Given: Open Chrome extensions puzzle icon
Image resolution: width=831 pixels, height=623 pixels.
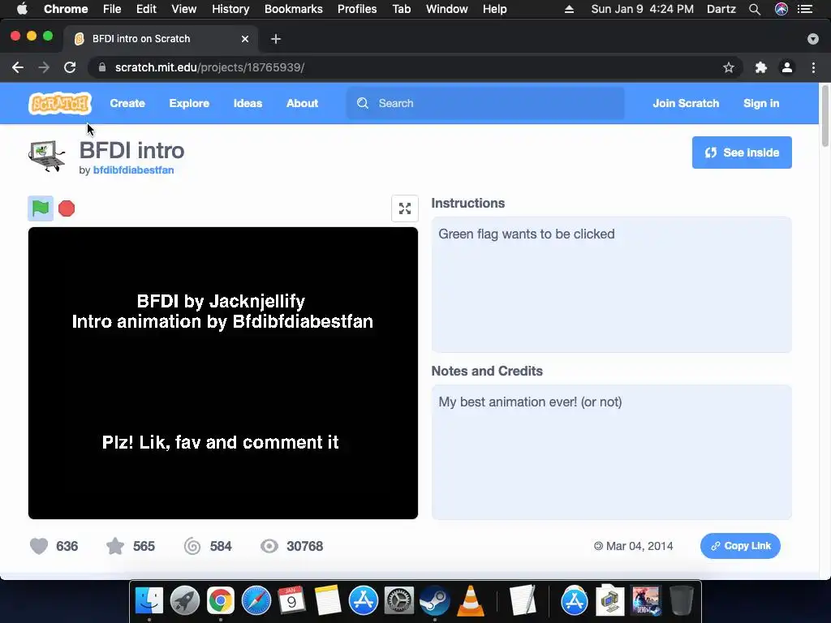Looking at the screenshot, I should point(761,67).
